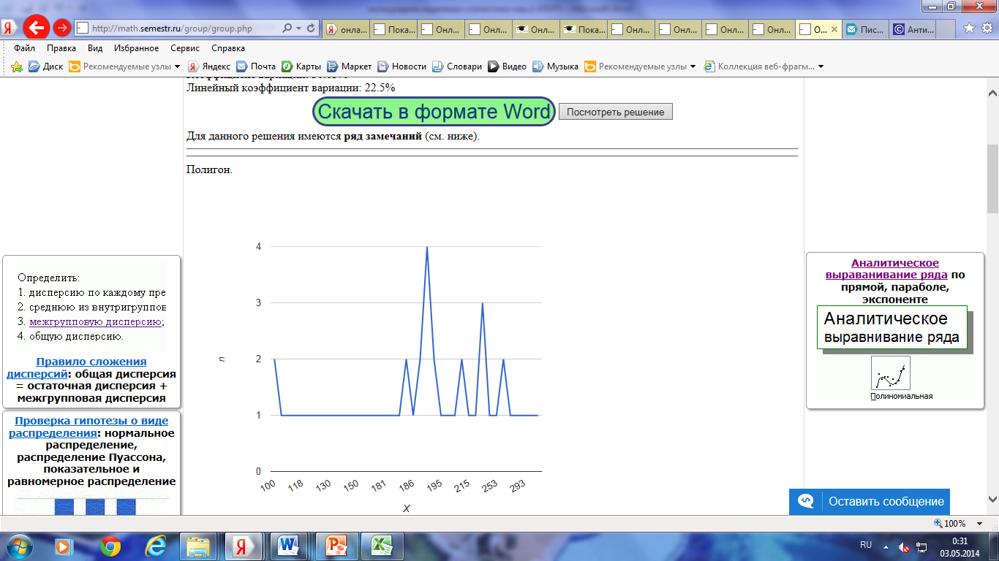Open the Видео bookmark
The width and height of the screenshot is (999, 561).
pyautogui.click(x=508, y=66)
